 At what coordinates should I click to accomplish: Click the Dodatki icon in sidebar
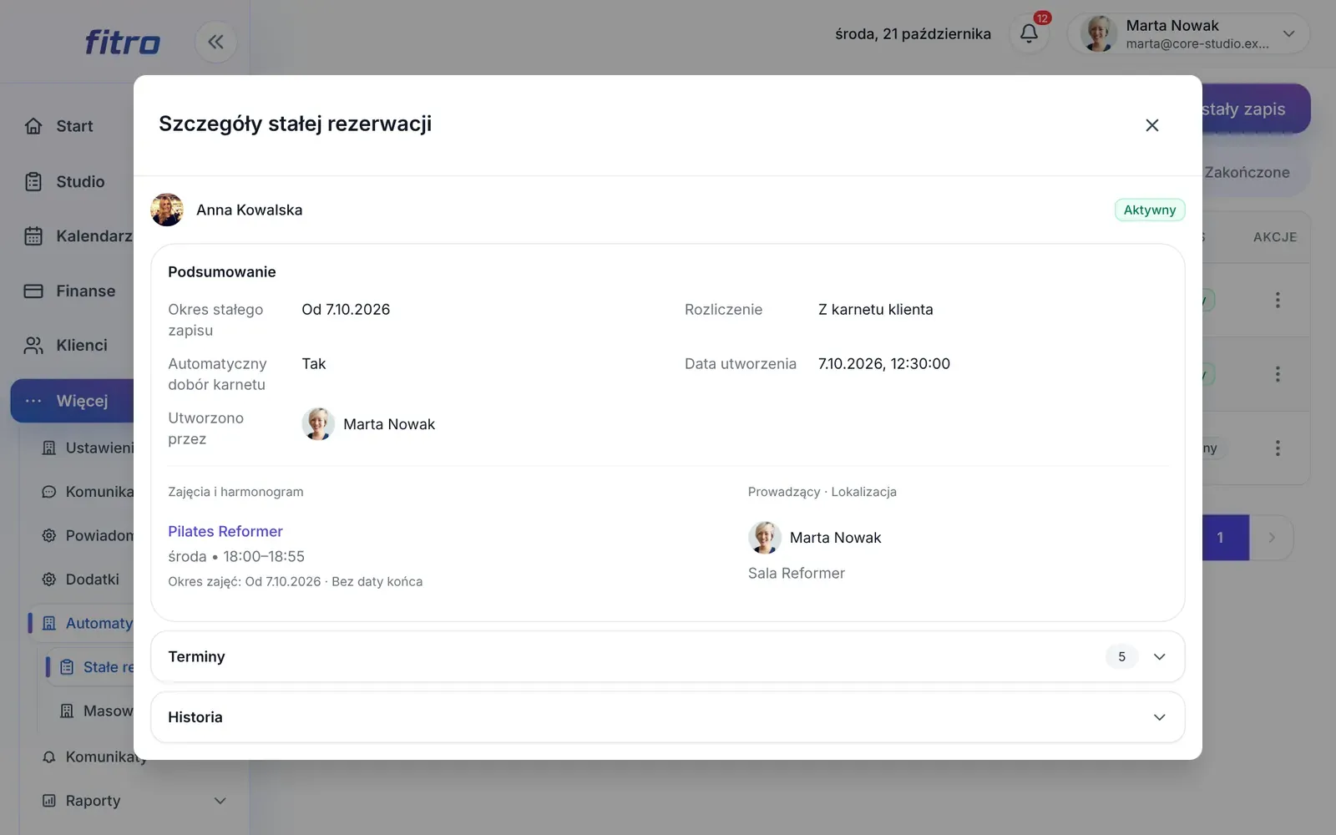click(x=49, y=579)
